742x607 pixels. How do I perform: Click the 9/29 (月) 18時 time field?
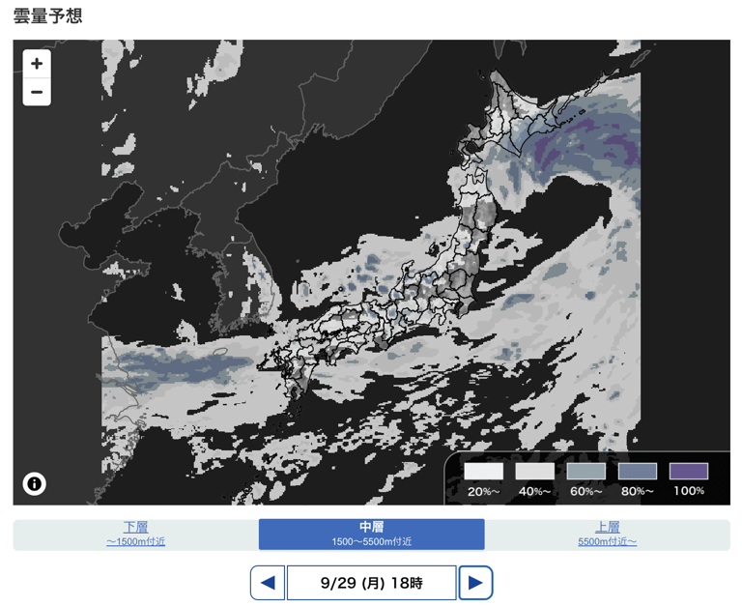click(x=371, y=583)
